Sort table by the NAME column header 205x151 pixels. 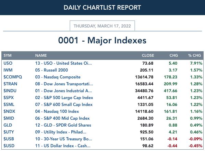(x=41, y=55)
